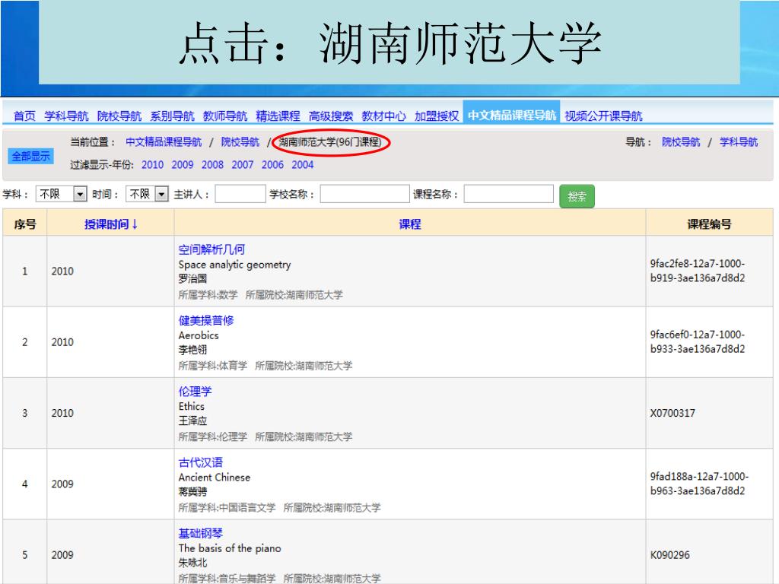
Task: Click 所属学科:数学 text
Action: (208, 295)
